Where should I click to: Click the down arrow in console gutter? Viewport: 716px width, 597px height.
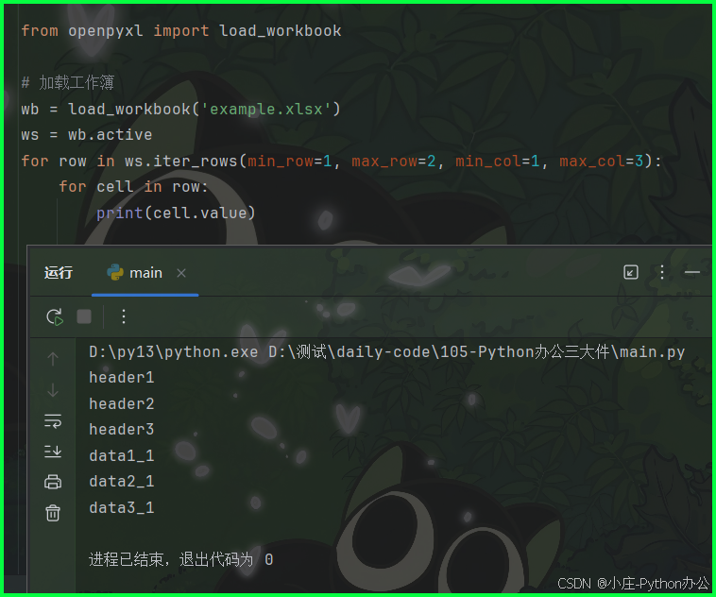(53, 390)
